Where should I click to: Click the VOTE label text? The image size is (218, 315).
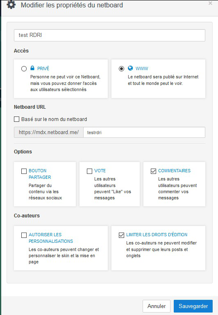tap(100, 171)
